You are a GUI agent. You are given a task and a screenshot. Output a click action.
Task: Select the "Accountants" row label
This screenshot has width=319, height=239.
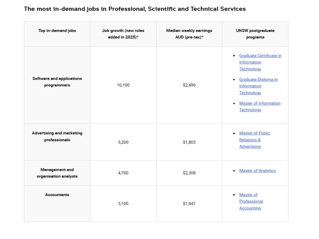57,195
